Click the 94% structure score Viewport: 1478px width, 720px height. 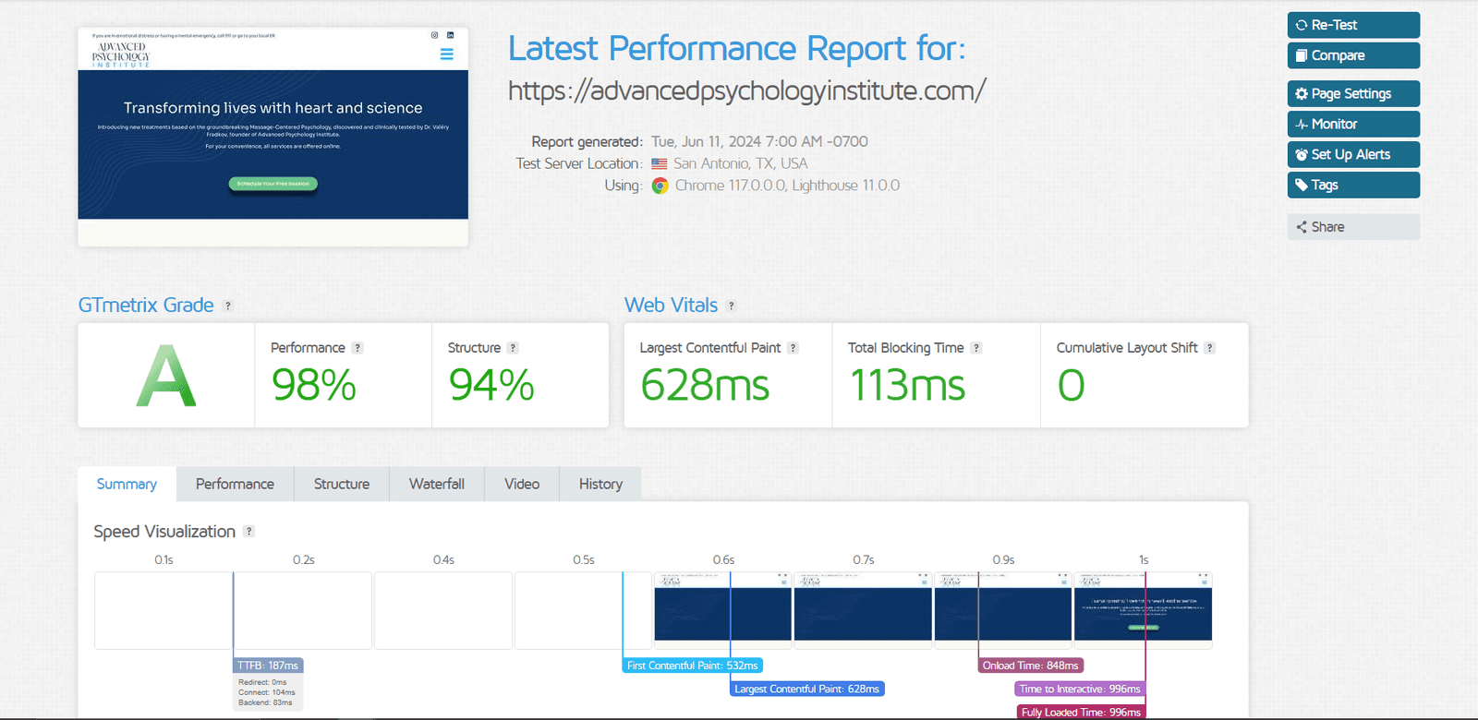(491, 385)
